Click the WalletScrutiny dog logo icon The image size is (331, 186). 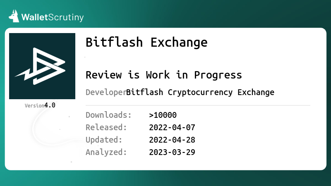(x=14, y=16)
